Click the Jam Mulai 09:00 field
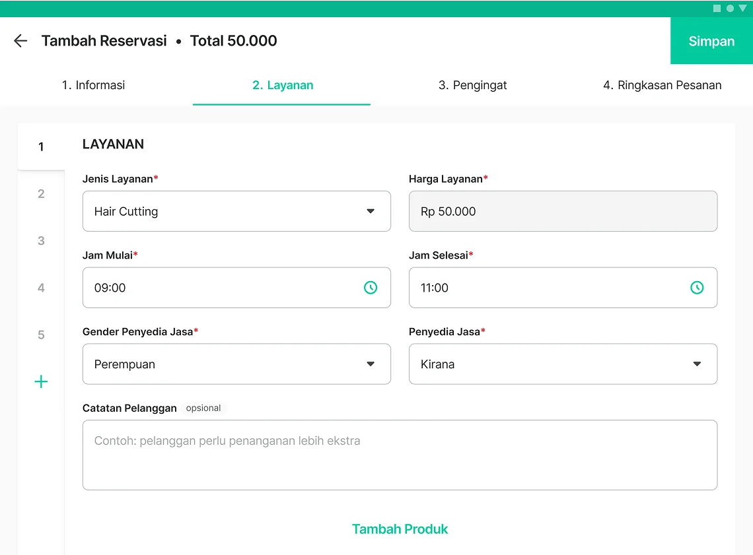Screen dimensions: 753x555 [236, 288]
